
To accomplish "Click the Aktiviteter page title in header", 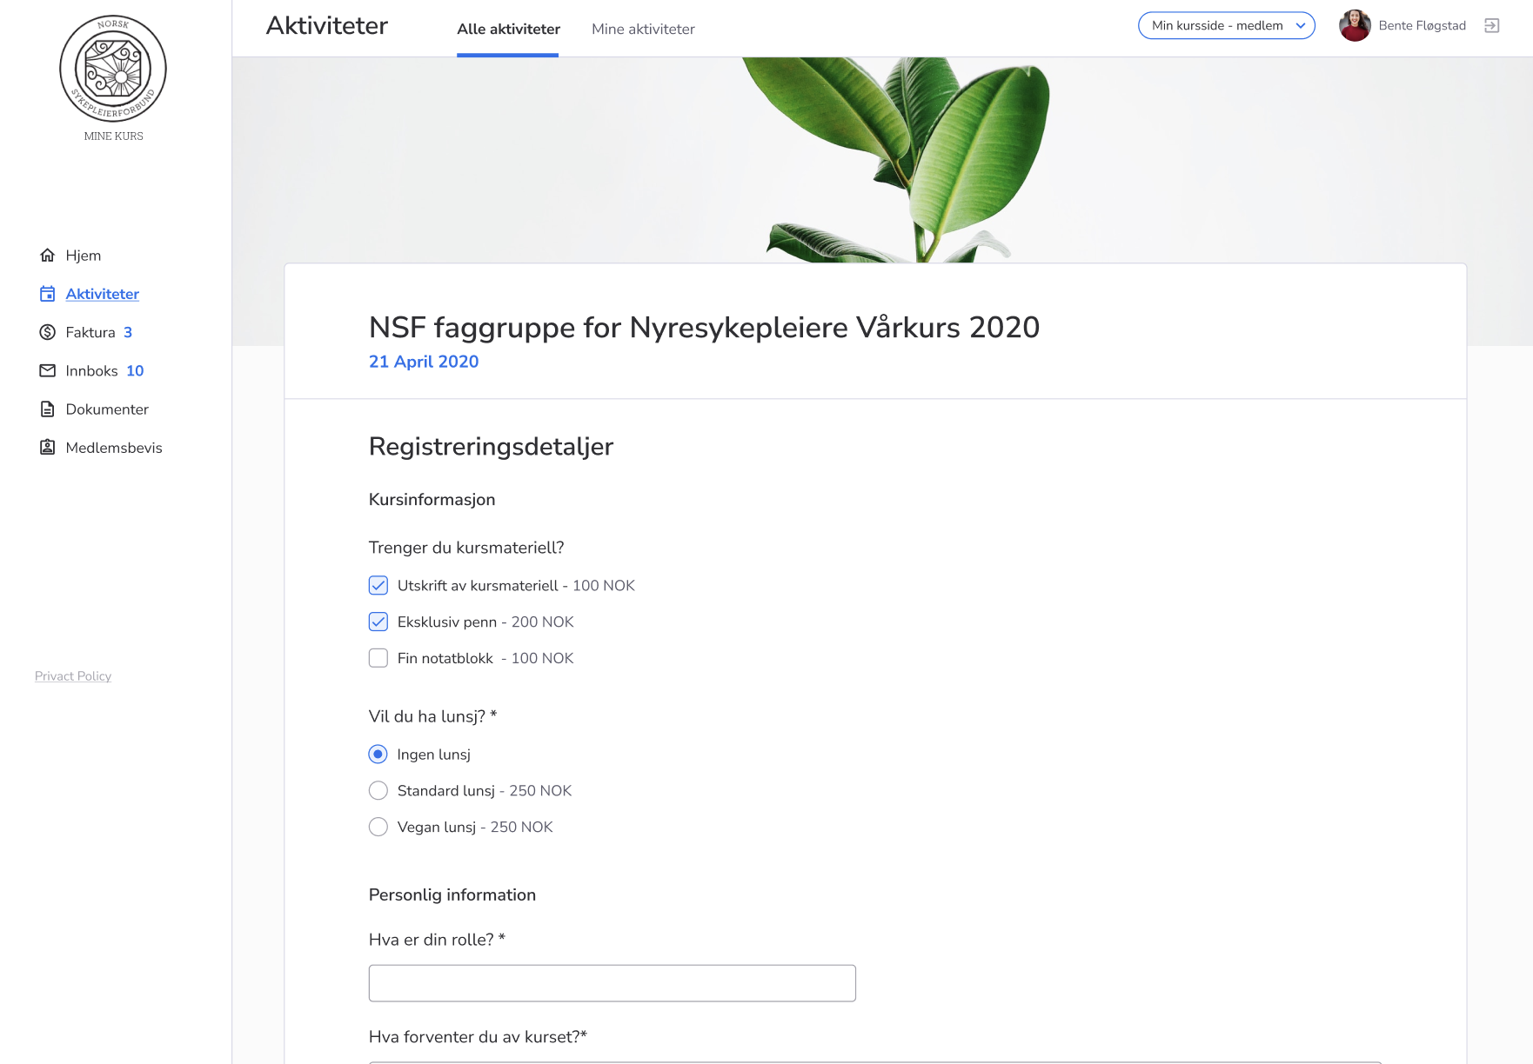I will [x=327, y=25].
